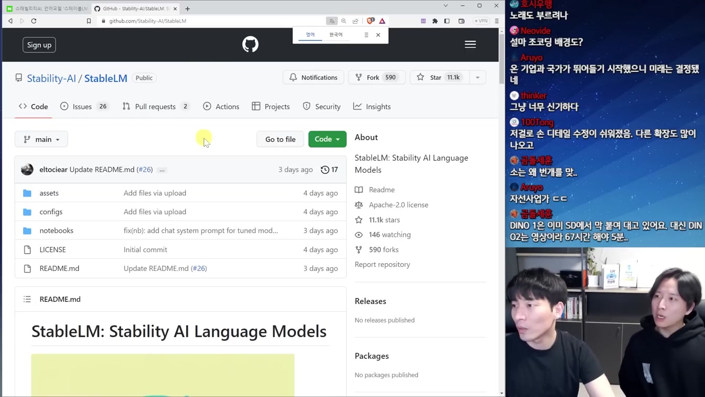This screenshot has width=705, height=397.
Task: Toggle the VPN button
Action: click(x=481, y=21)
